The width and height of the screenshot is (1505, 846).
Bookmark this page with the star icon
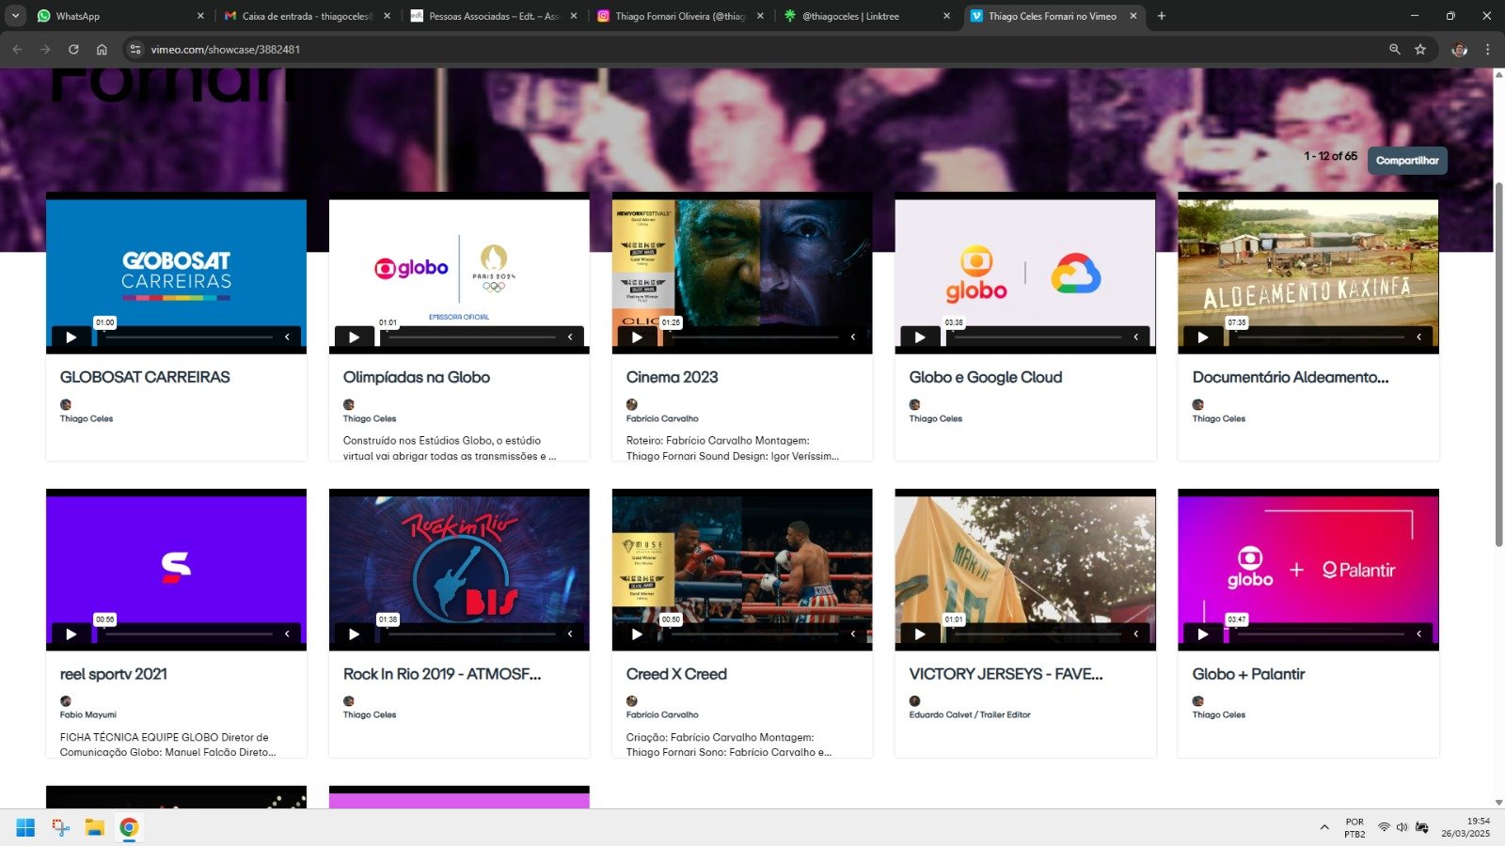click(1420, 49)
